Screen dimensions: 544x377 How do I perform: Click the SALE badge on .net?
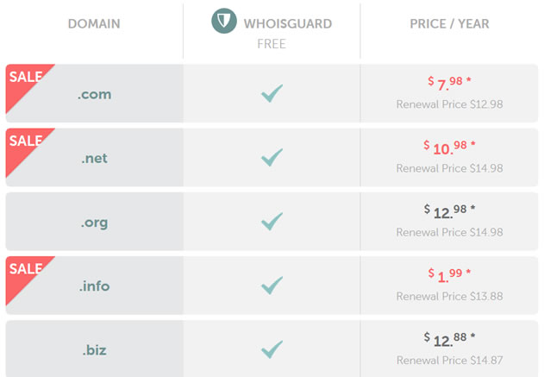pyautogui.click(x=24, y=143)
